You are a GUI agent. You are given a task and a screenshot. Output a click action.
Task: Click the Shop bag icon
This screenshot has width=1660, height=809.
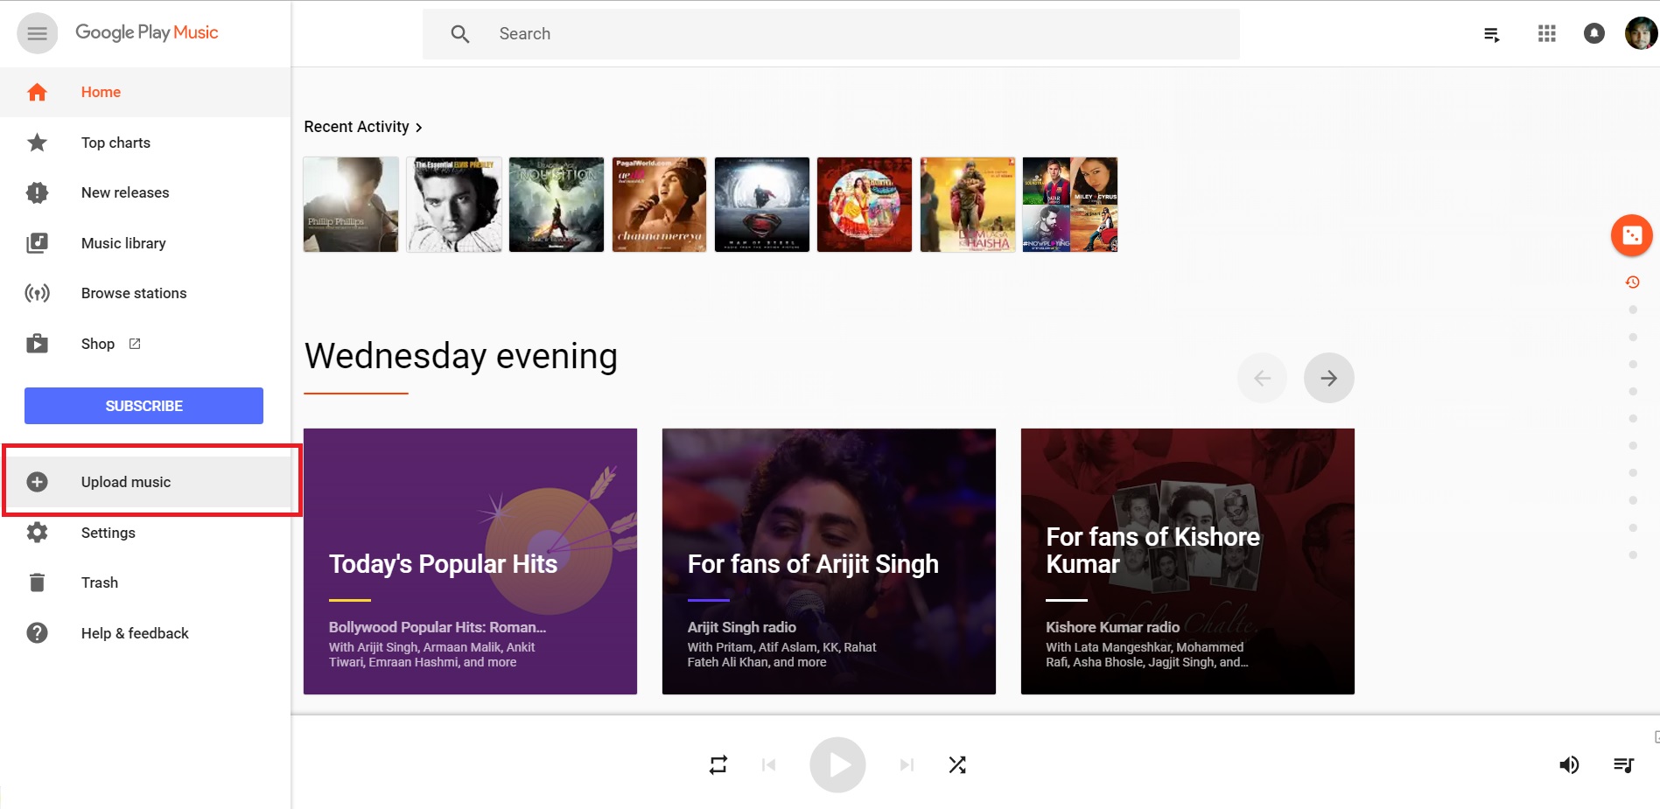(37, 343)
